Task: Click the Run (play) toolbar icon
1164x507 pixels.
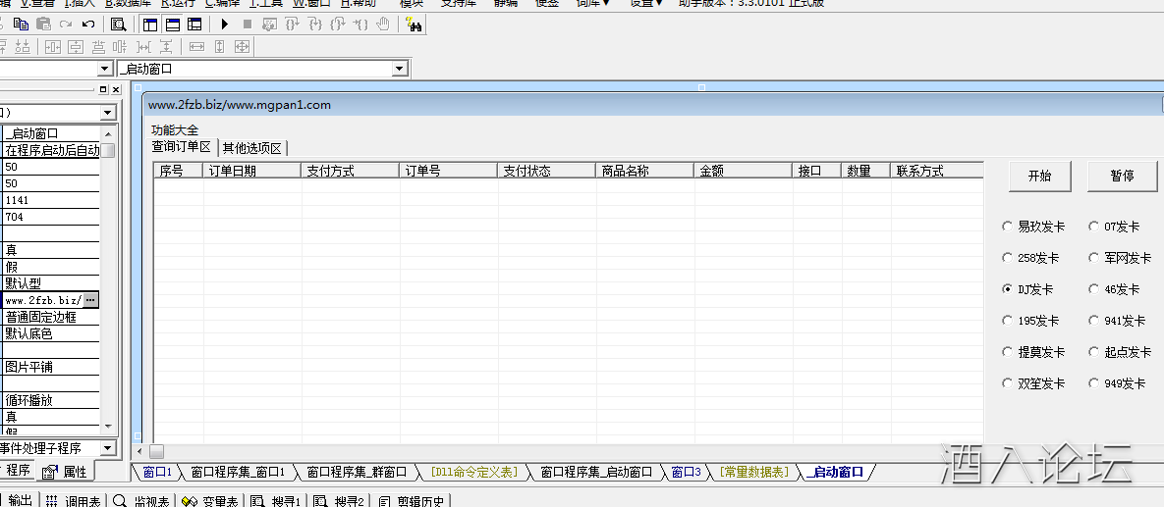Action: tap(225, 25)
